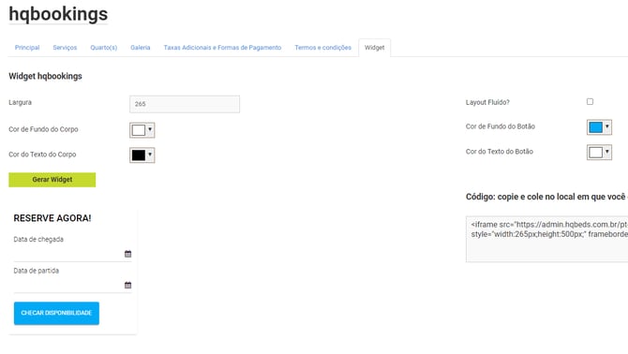
Task: Click the Cor de Fundo do Botão label
Action: (501, 126)
